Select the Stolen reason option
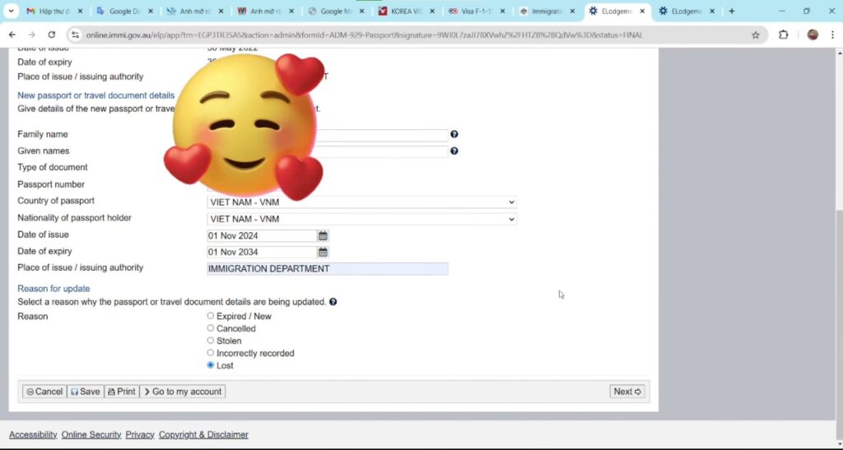Image resolution: width=843 pixels, height=450 pixels. 211,341
